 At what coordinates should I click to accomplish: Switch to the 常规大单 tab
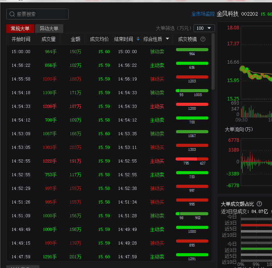(x=20, y=29)
